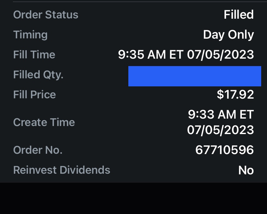The width and height of the screenshot is (267, 214).
Task: Click the Fill Price label
Action: point(35,95)
